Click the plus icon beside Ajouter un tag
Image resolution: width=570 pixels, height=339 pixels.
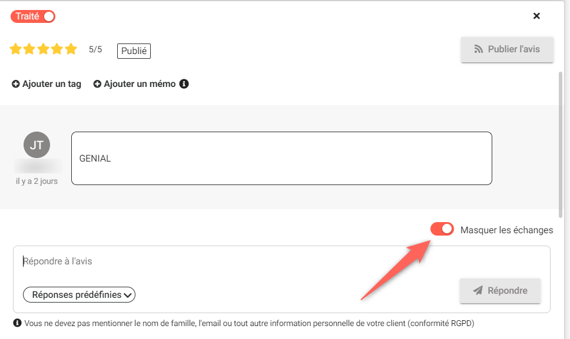coord(16,84)
